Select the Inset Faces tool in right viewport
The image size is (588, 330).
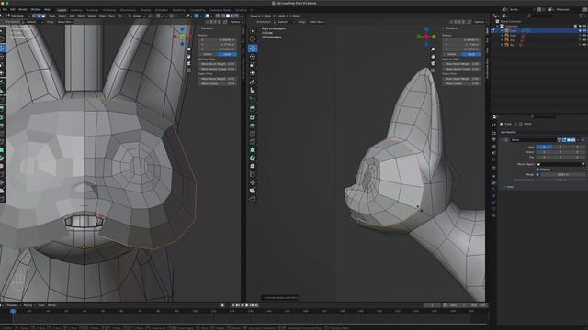(253, 117)
